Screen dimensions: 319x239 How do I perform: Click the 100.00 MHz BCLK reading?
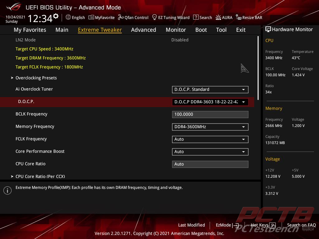(275, 75)
